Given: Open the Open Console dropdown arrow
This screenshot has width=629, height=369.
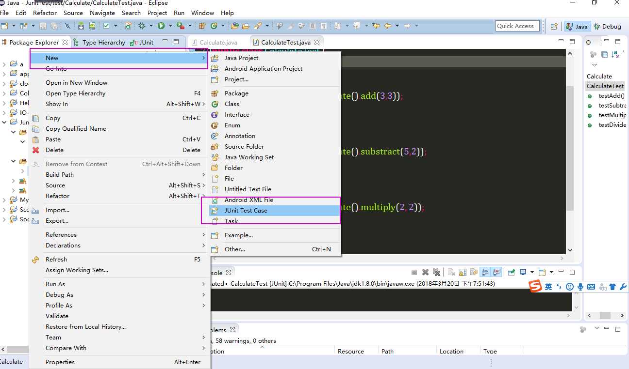Looking at the screenshot, I should coord(552,272).
